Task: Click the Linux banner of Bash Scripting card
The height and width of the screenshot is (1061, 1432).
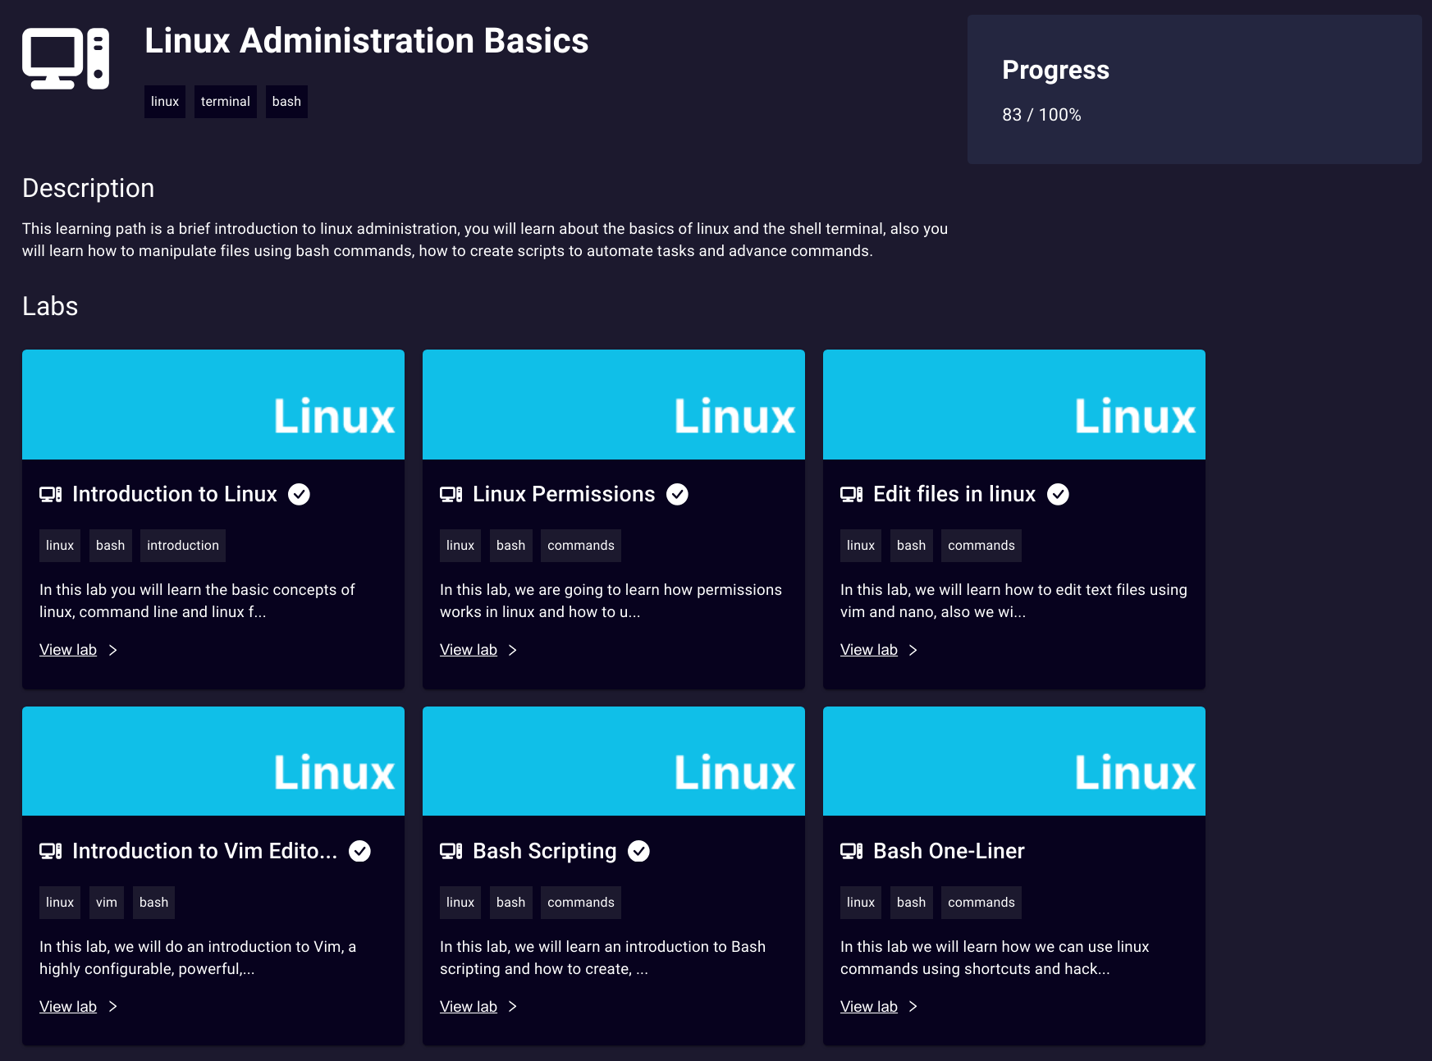Action: 614,761
